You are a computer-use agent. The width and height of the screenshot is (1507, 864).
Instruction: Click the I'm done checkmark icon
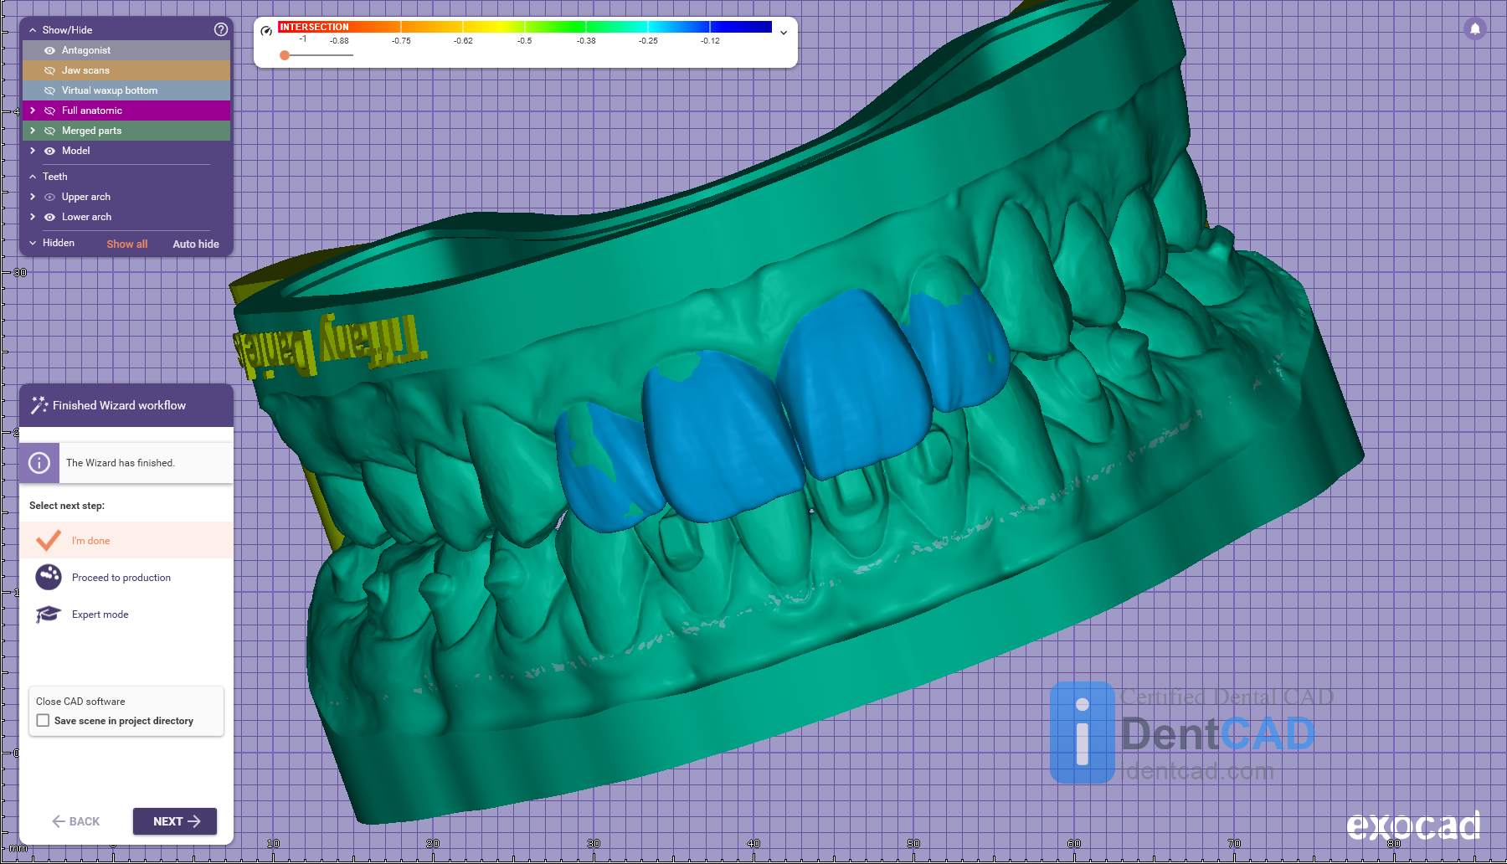coord(49,541)
